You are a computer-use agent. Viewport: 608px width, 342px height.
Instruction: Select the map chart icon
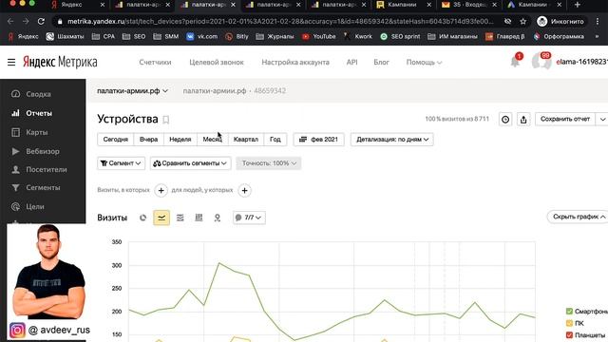pyautogui.click(x=218, y=218)
